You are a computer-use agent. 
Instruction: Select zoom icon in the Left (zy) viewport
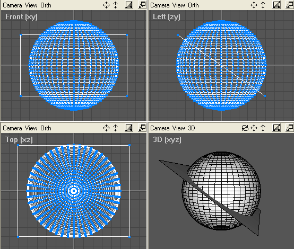[x=263, y=5]
